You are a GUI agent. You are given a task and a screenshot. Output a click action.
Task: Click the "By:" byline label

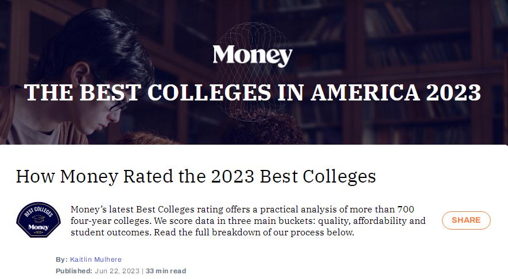[x=61, y=259]
